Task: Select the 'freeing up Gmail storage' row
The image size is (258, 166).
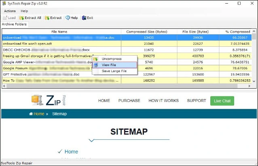Action: pyautogui.click(x=127, y=56)
